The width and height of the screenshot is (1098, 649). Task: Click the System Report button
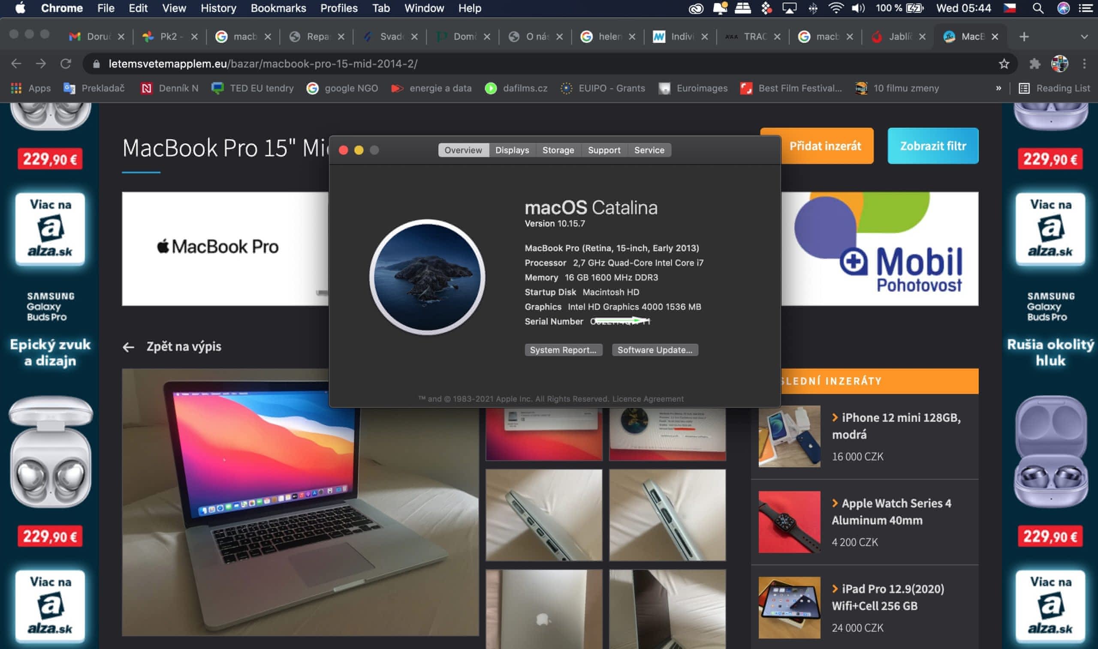(x=563, y=350)
